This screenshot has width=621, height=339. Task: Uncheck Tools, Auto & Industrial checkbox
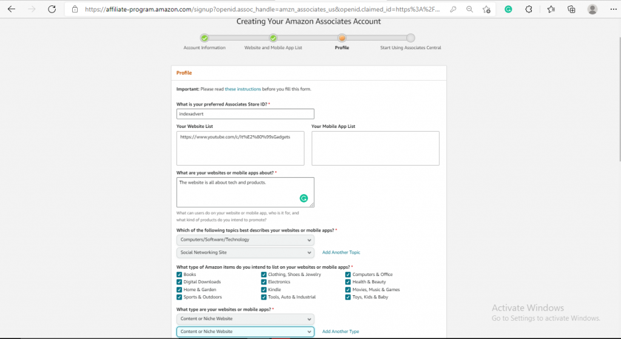tap(264, 297)
